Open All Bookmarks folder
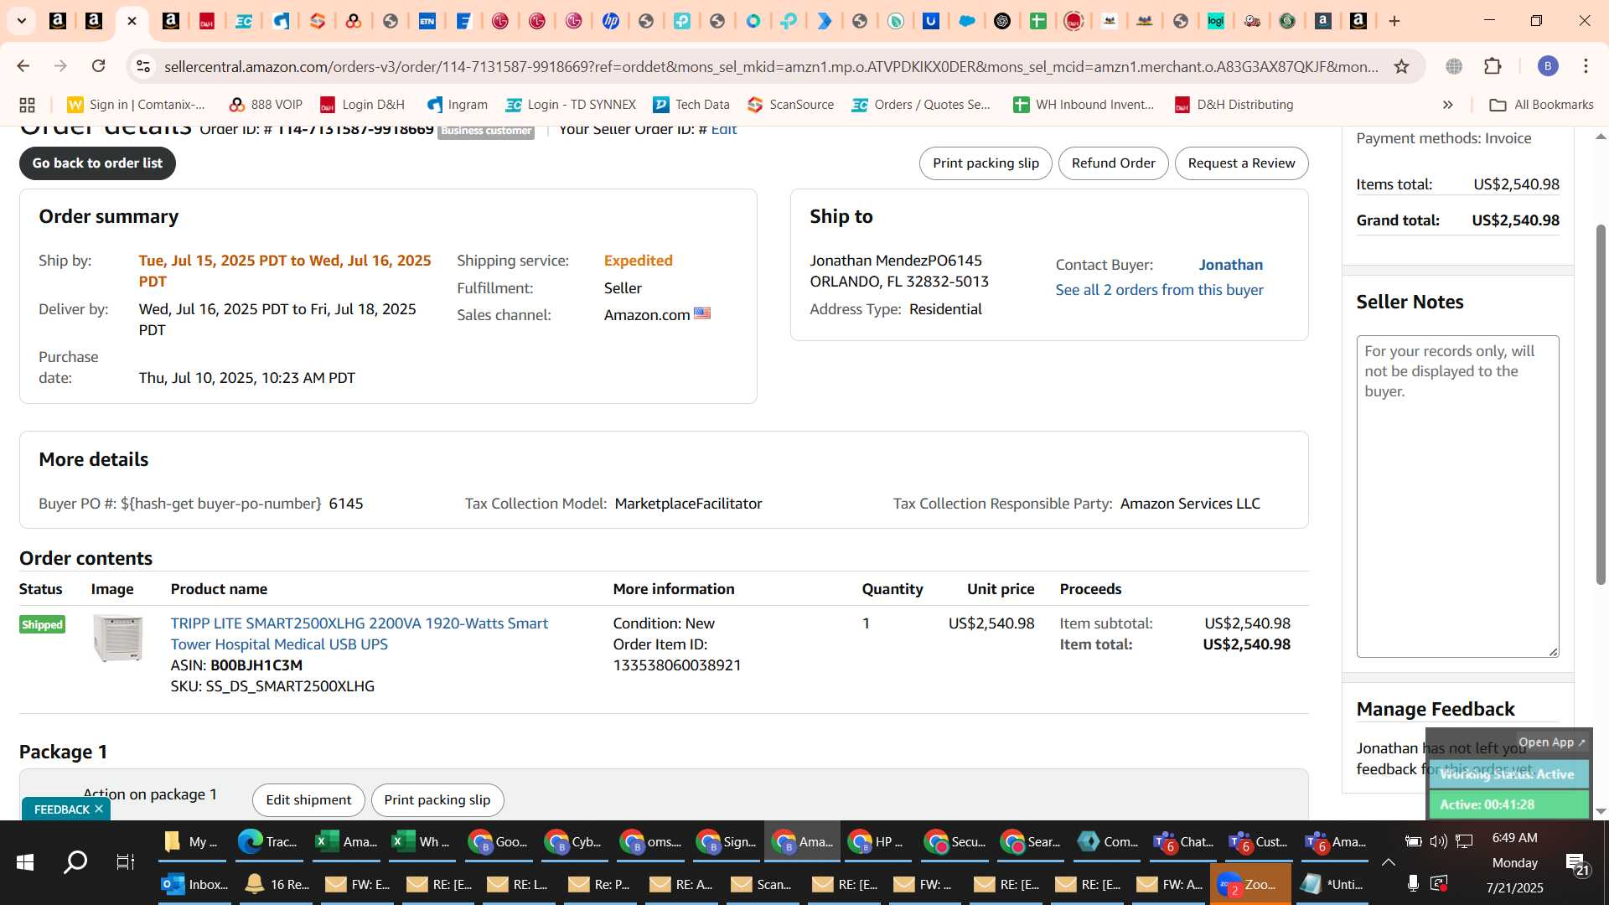The height and width of the screenshot is (905, 1609). [x=1541, y=105]
